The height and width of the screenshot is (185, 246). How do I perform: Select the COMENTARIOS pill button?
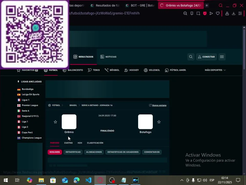pyautogui.click(x=152, y=152)
